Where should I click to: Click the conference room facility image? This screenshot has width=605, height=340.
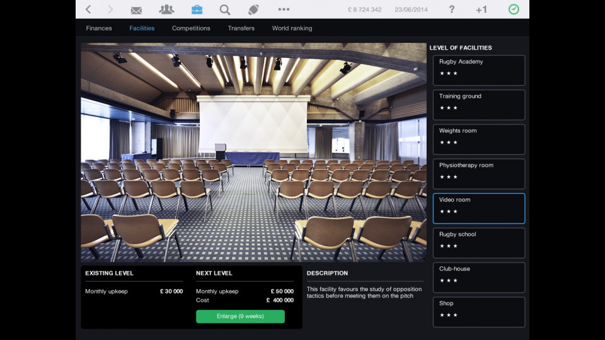tap(253, 152)
